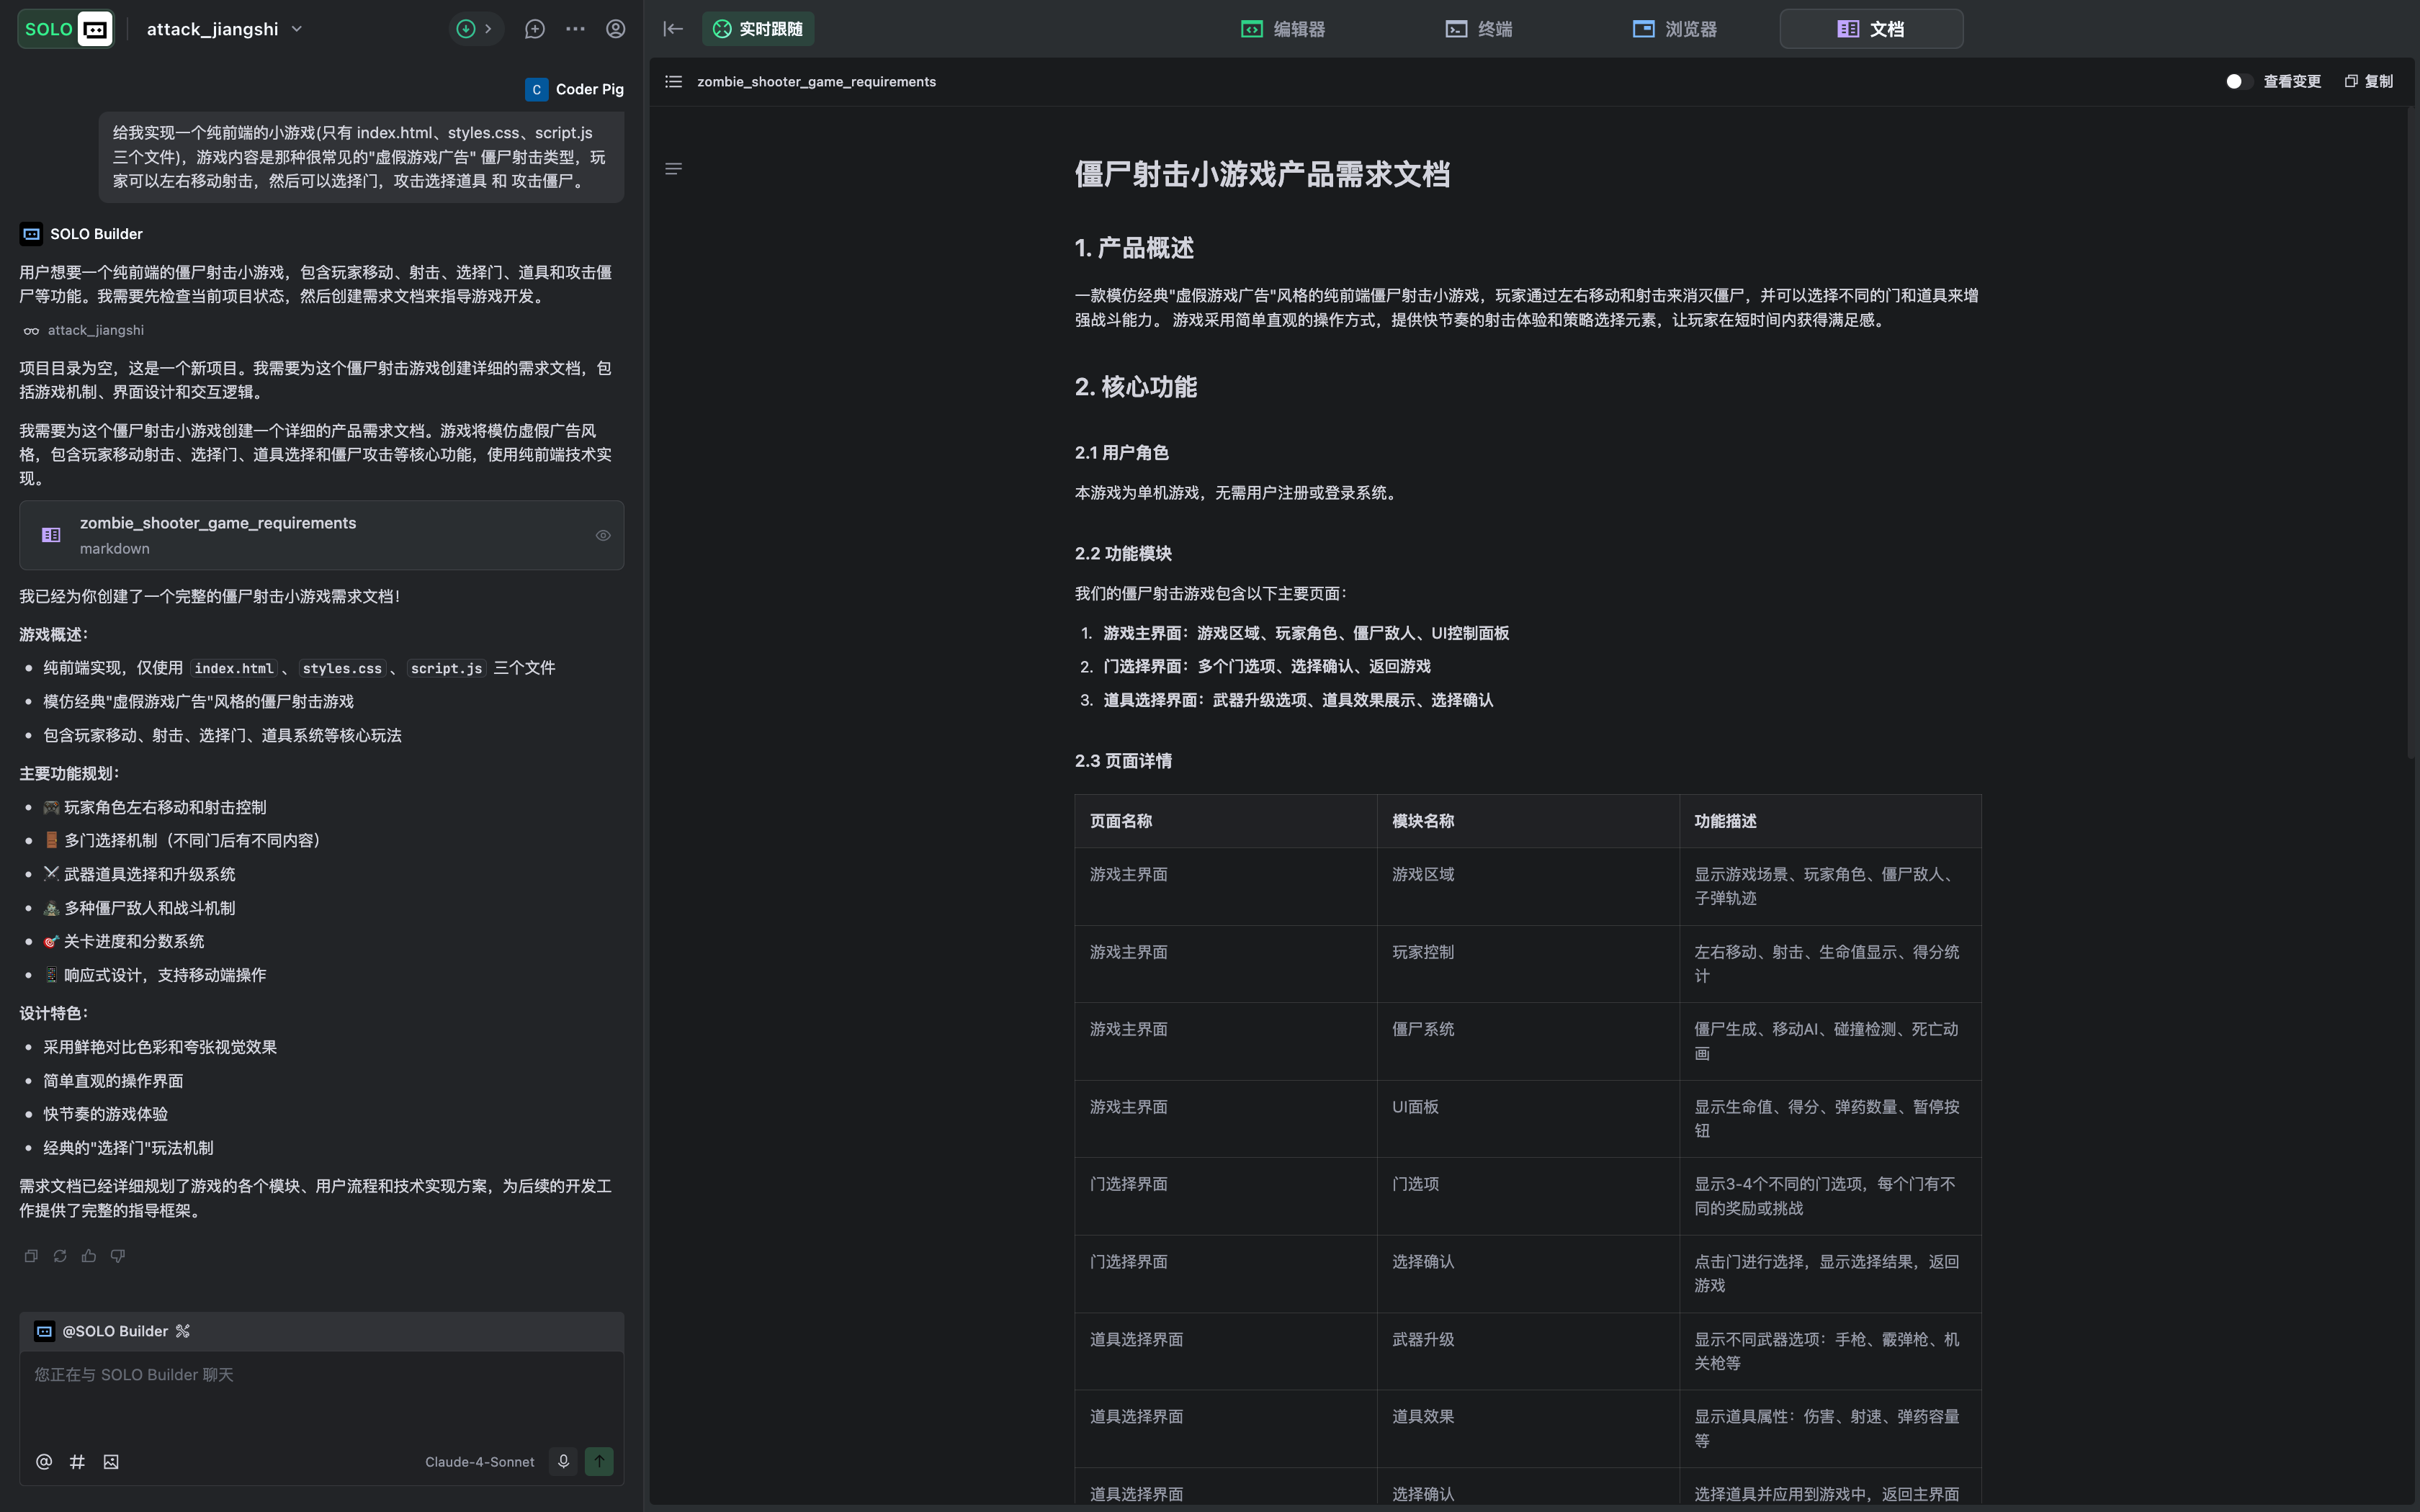Click the styles.css inline code
This screenshot has height=1512, width=2420.
342,668
